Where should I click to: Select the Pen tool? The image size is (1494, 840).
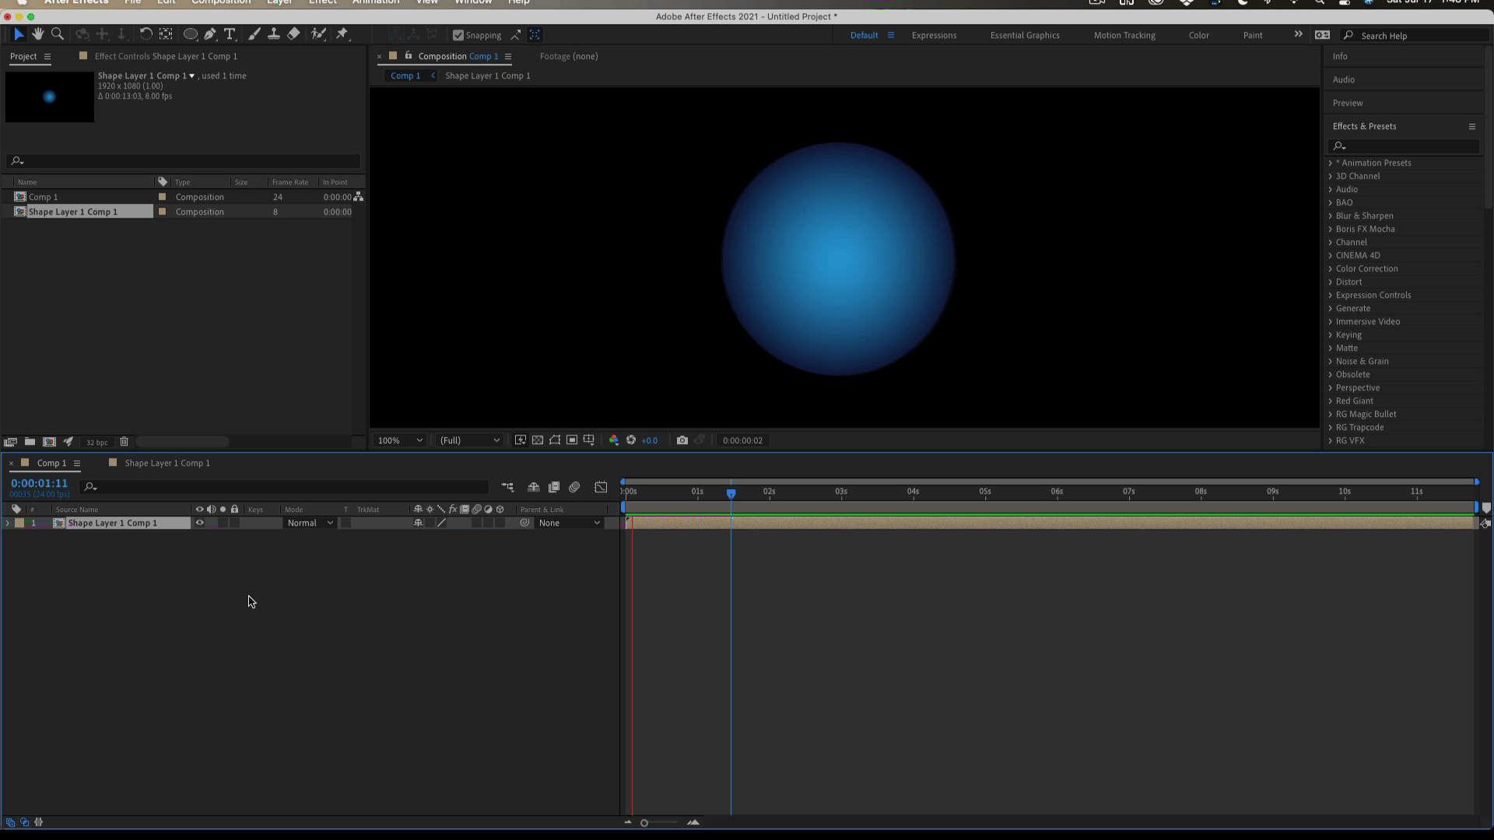(x=210, y=34)
